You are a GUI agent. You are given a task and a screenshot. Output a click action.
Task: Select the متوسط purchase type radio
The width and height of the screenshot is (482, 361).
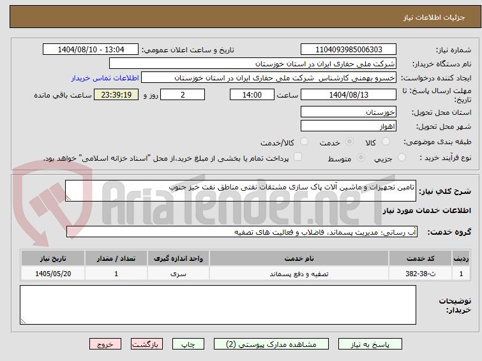pyautogui.click(x=361, y=158)
